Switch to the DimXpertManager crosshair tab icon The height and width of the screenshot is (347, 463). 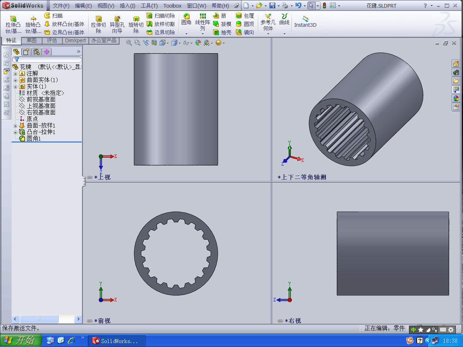coord(47,52)
